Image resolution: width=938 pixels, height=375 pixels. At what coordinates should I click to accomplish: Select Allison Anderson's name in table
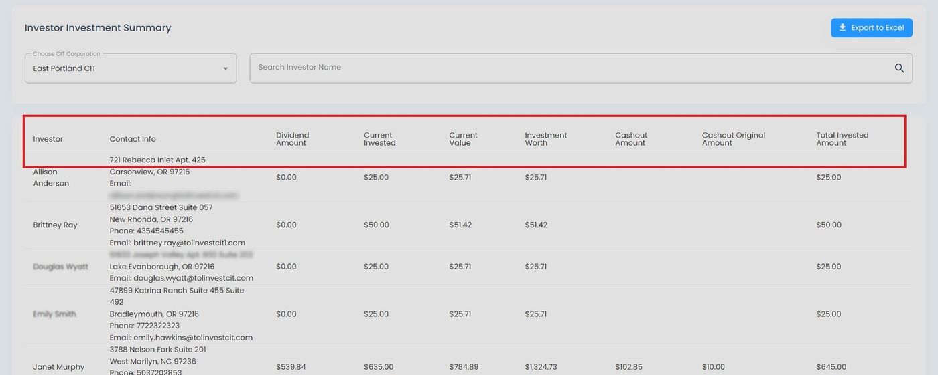coord(51,178)
